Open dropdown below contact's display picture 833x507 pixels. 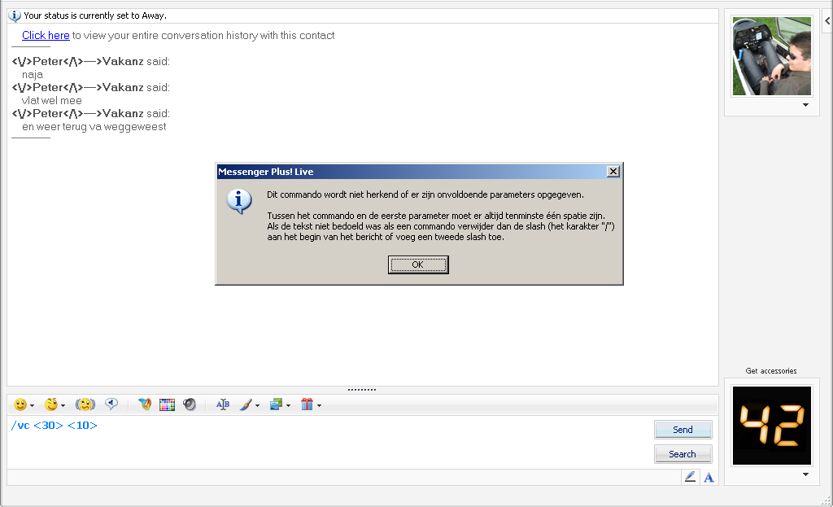[806, 105]
